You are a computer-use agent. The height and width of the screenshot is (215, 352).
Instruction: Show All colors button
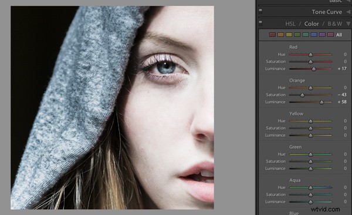coord(339,35)
